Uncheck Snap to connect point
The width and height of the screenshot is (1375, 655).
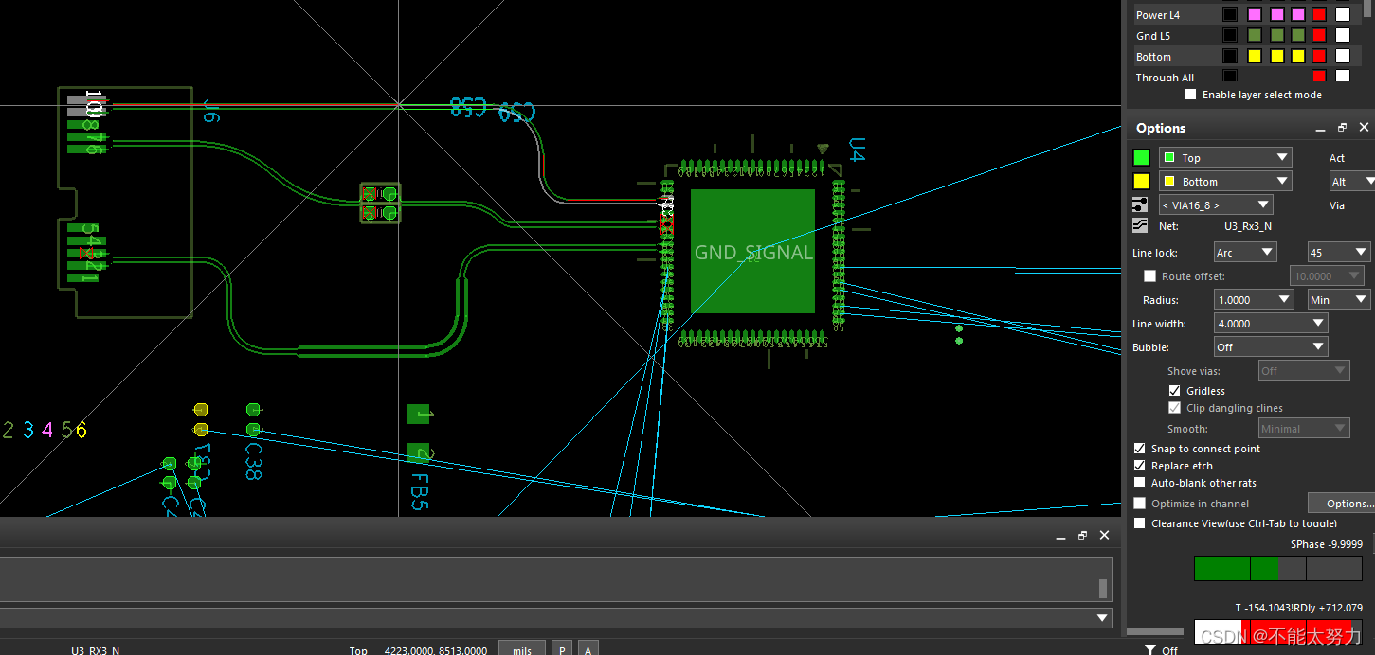point(1140,449)
